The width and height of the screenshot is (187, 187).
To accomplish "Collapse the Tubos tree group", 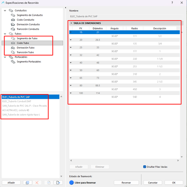I will pos(5,34).
